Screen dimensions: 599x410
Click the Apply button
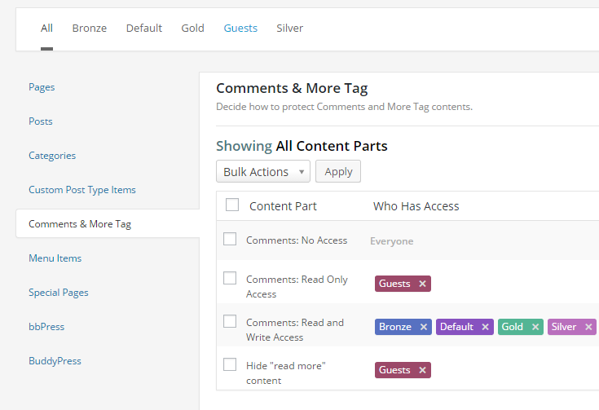point(338,171)
